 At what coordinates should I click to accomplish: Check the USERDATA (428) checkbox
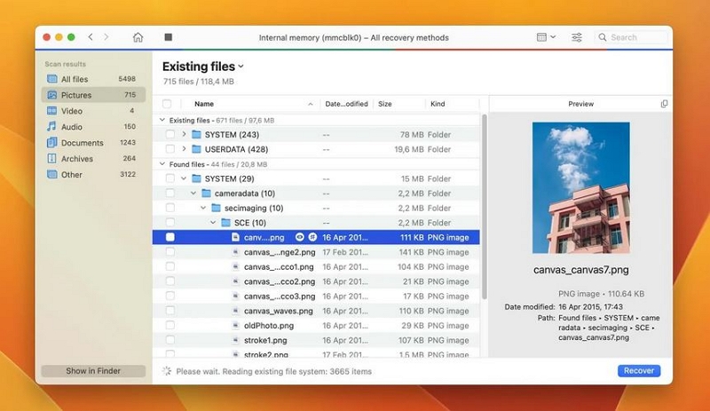coord(170,148)
